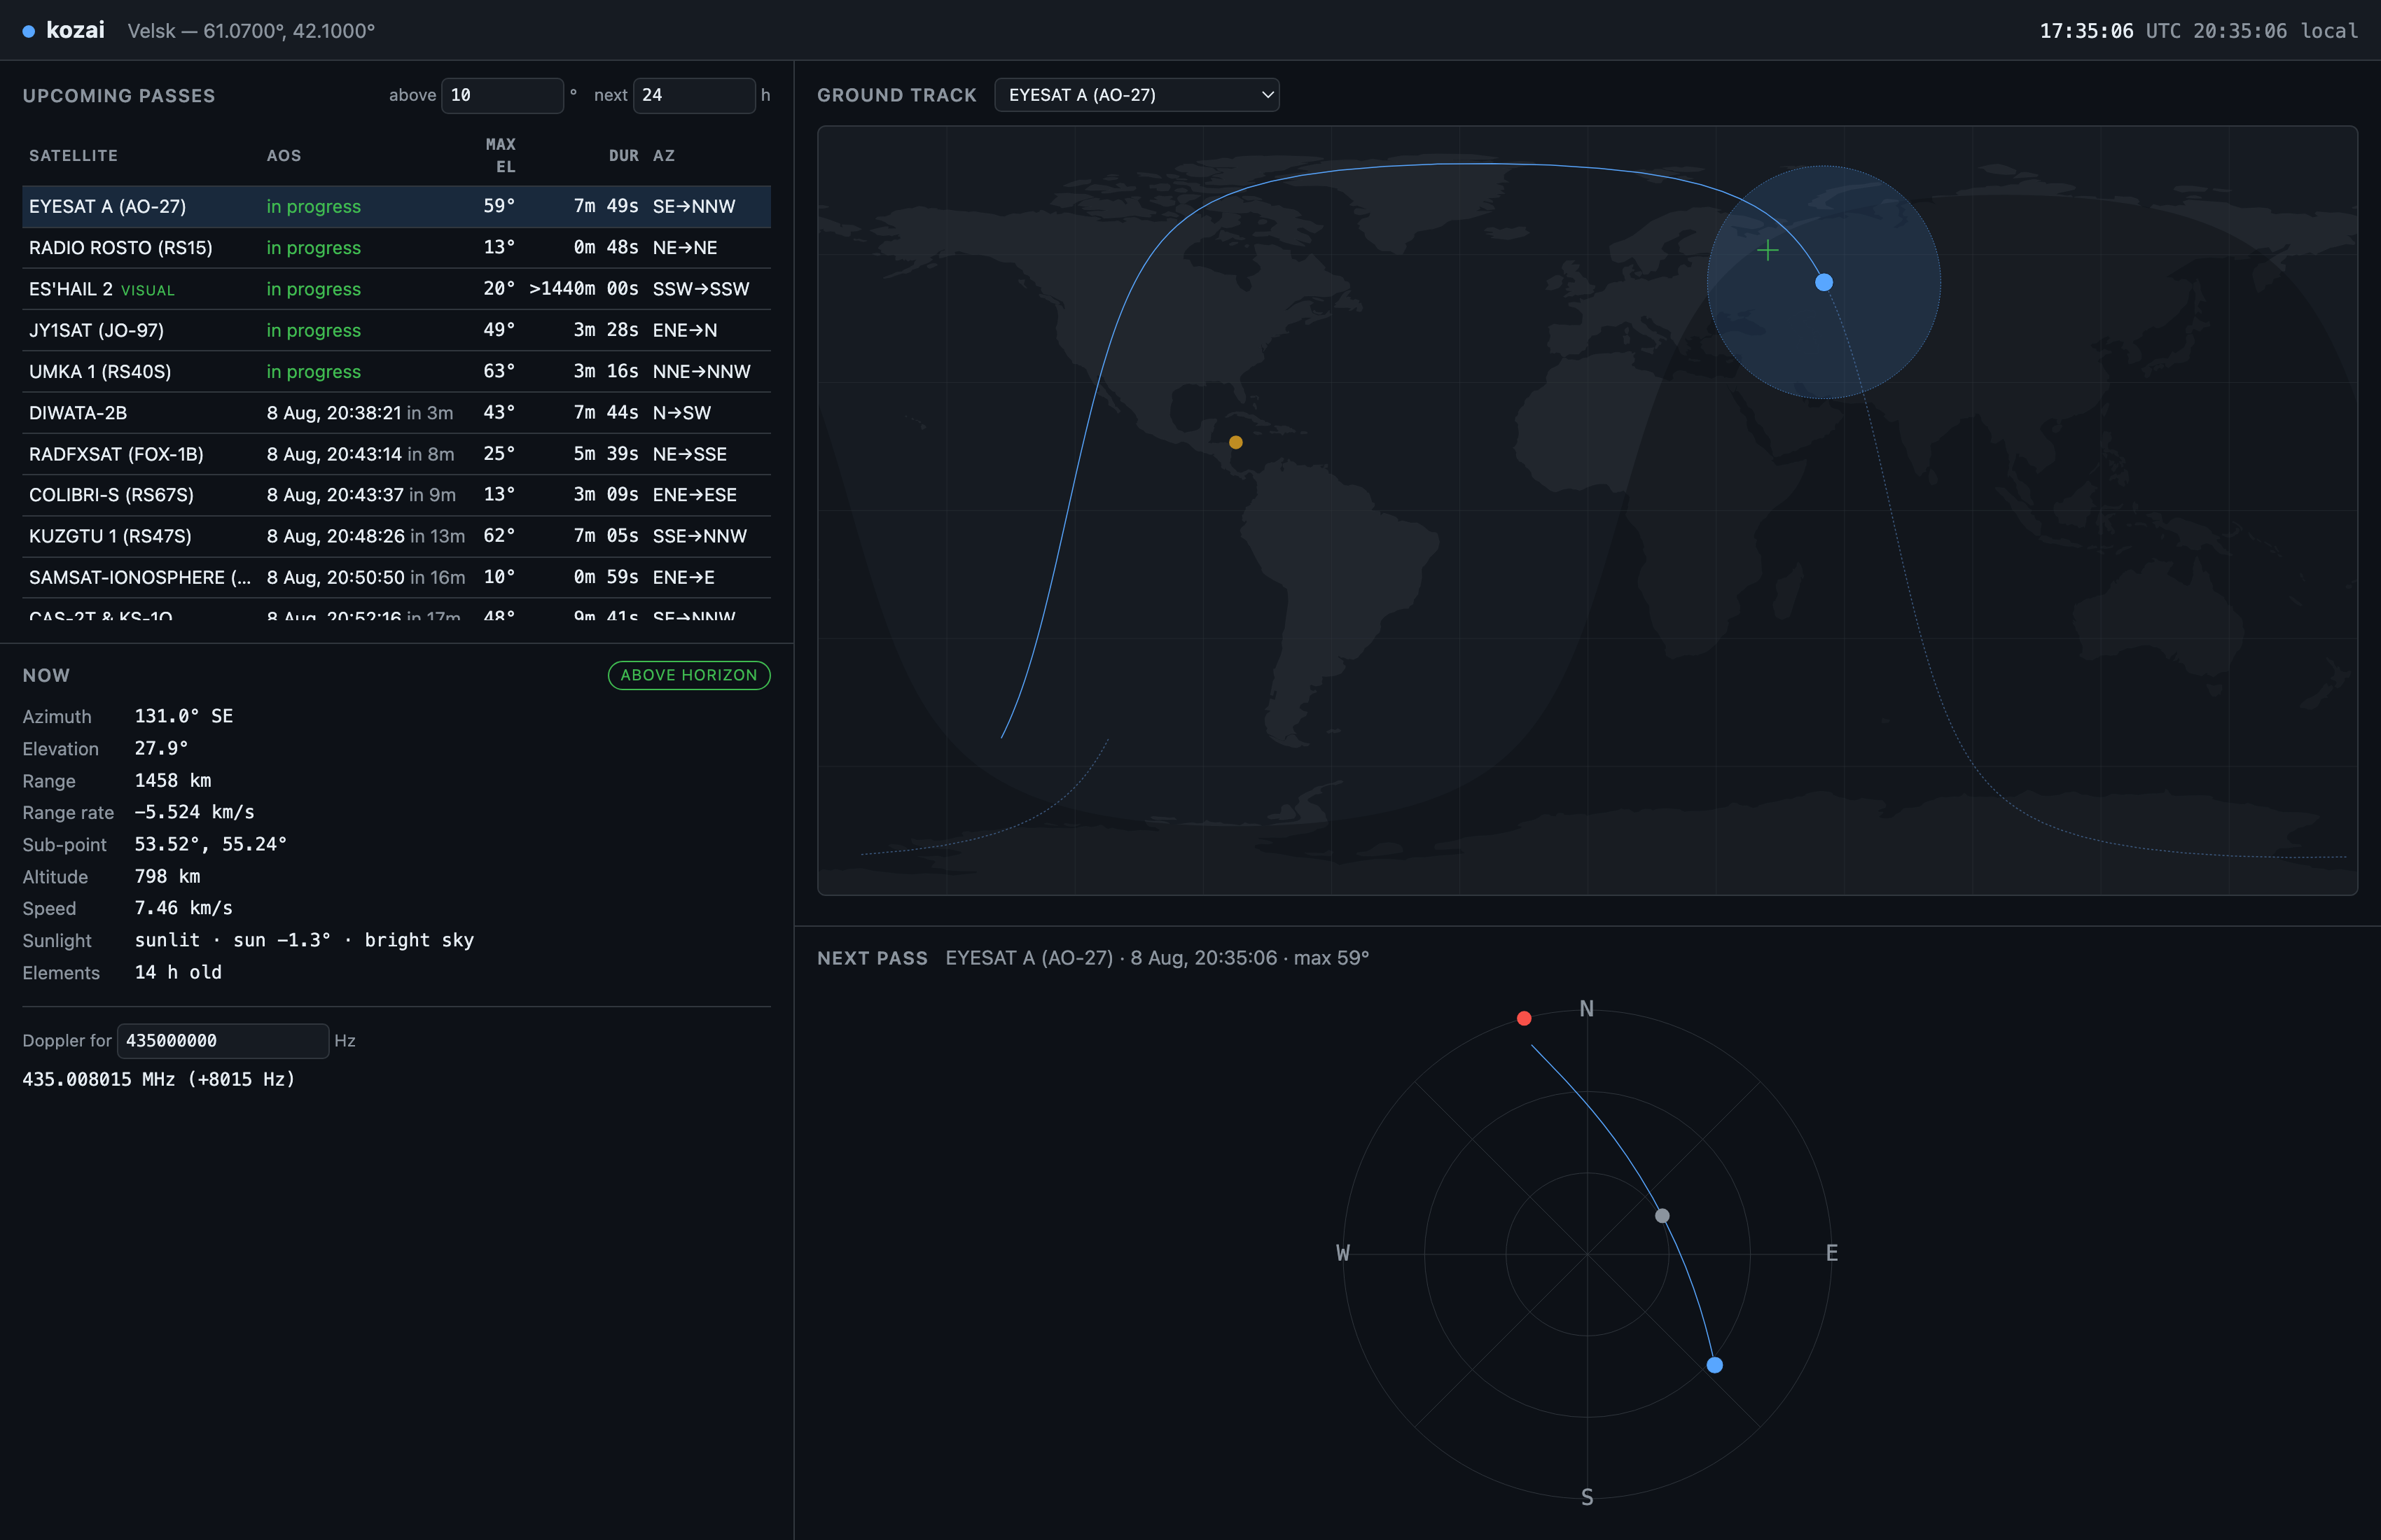Click the elevation value 27.9°
The width and height of the screenshot is (2381, 1540).
pos(161,748)
